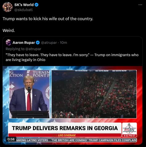The image size is (146, 147).
Task: Open the @atrupar handle in quoted tweet
Action: [49, 43]
